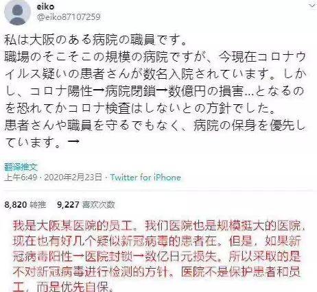Screen dimensions: 317x292
Task: Open the 上午6:49 2020年2月23日 timestamp
Action: click(53, 178)
